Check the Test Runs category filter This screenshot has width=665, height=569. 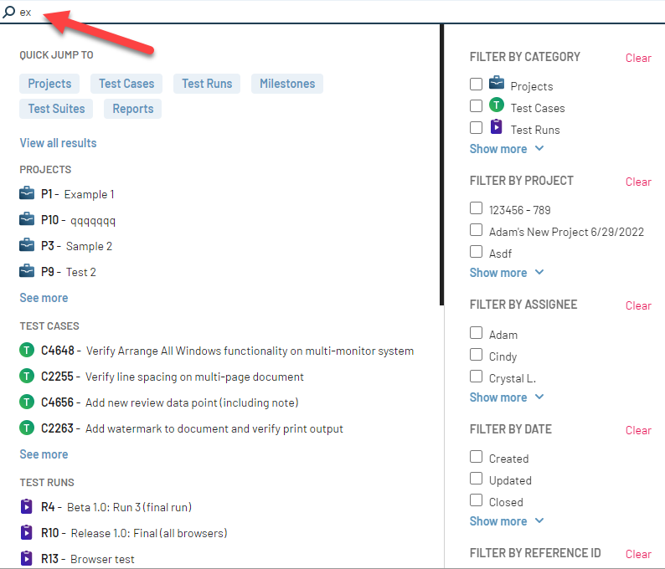(x=476, y=127)
